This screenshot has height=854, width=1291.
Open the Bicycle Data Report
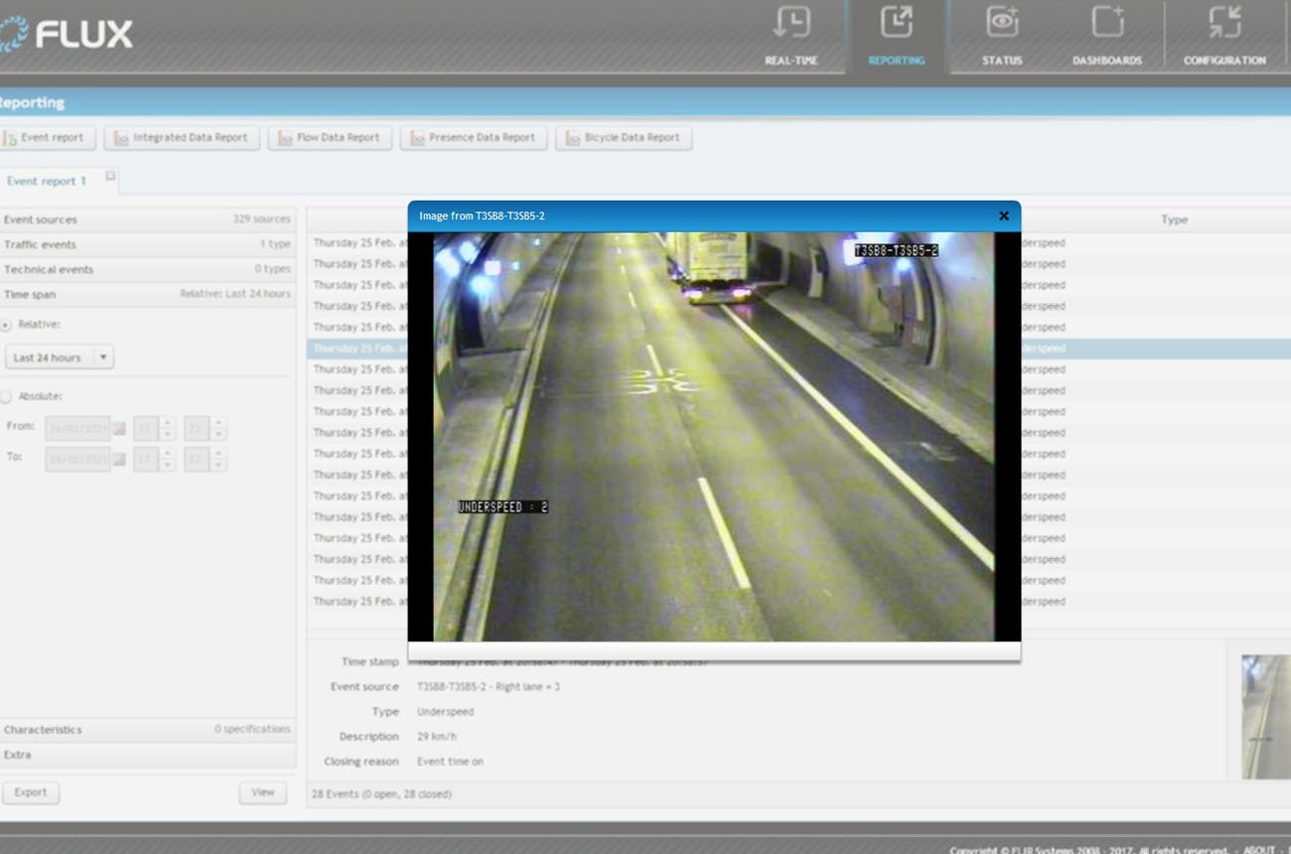623,138
